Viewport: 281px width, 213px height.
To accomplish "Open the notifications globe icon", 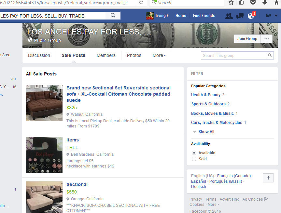I will (251, 16).
